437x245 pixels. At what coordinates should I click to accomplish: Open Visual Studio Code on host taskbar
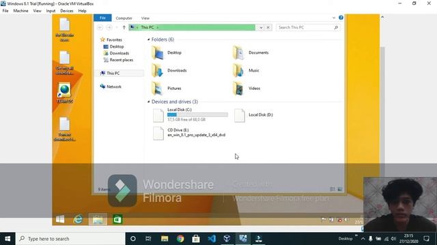pos(212,239)
